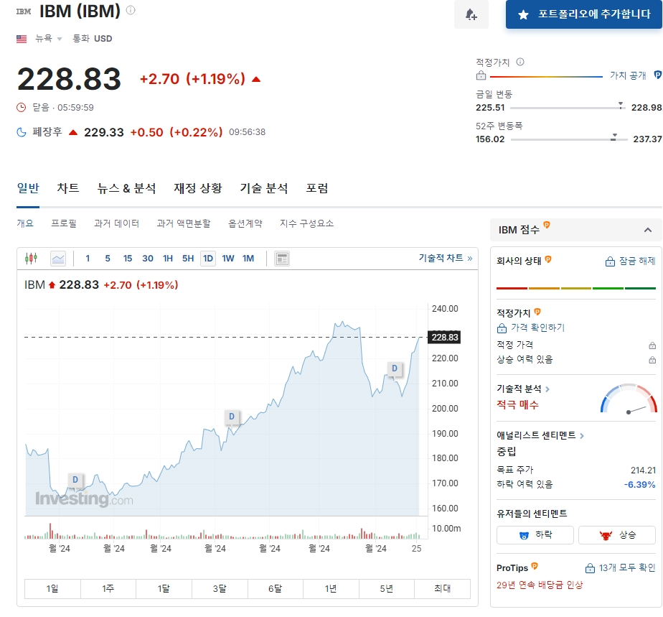Viewport: 663px width, 617px height.
Task: Vote 하락 bearish sentiment
Action: pyautogui.click(x=535, y=535)
